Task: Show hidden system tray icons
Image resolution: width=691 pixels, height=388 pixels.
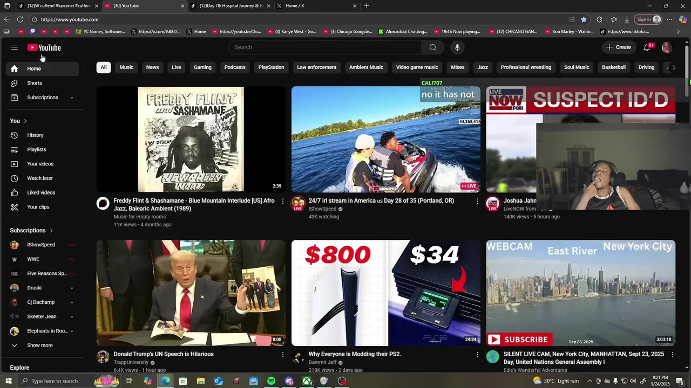Action: (590, 381)
